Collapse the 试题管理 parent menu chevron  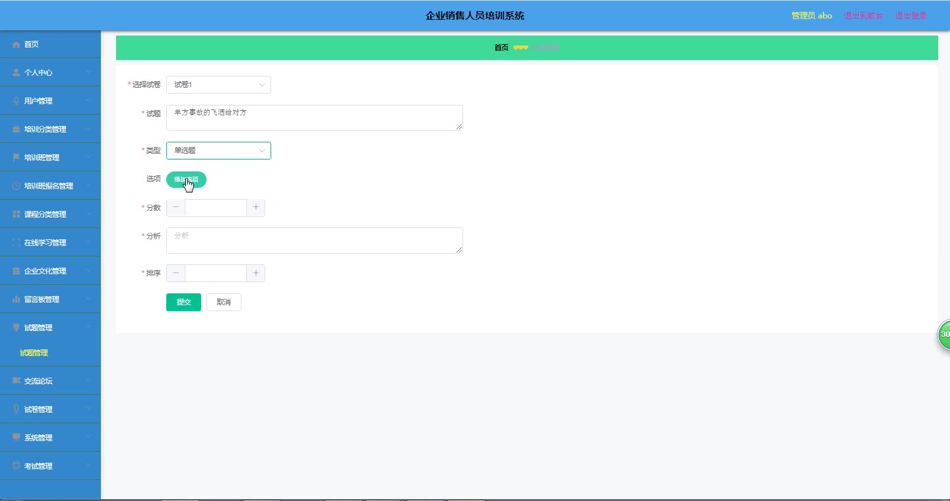(x=88, y=328)
